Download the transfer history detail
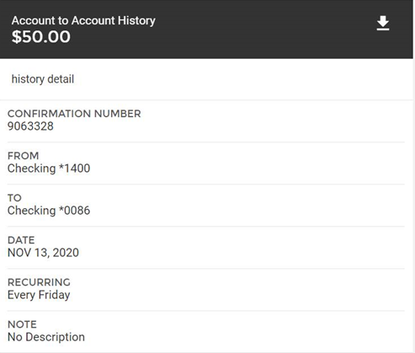The height and width of the screenshot is (353, 415). coord(383,24)
